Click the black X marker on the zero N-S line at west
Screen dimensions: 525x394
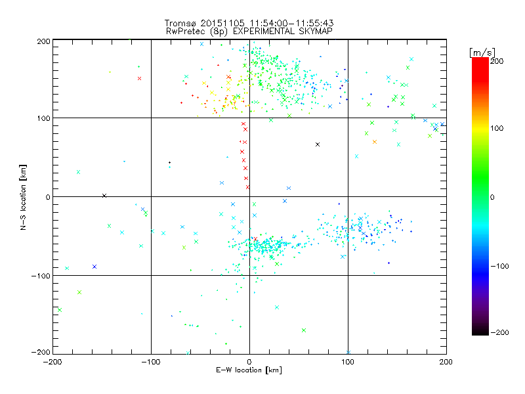pos(104,196)
